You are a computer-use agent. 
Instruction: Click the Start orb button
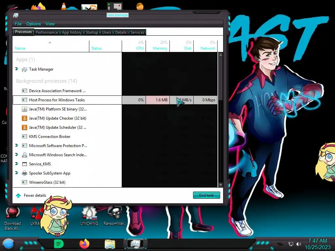point(8,244)
